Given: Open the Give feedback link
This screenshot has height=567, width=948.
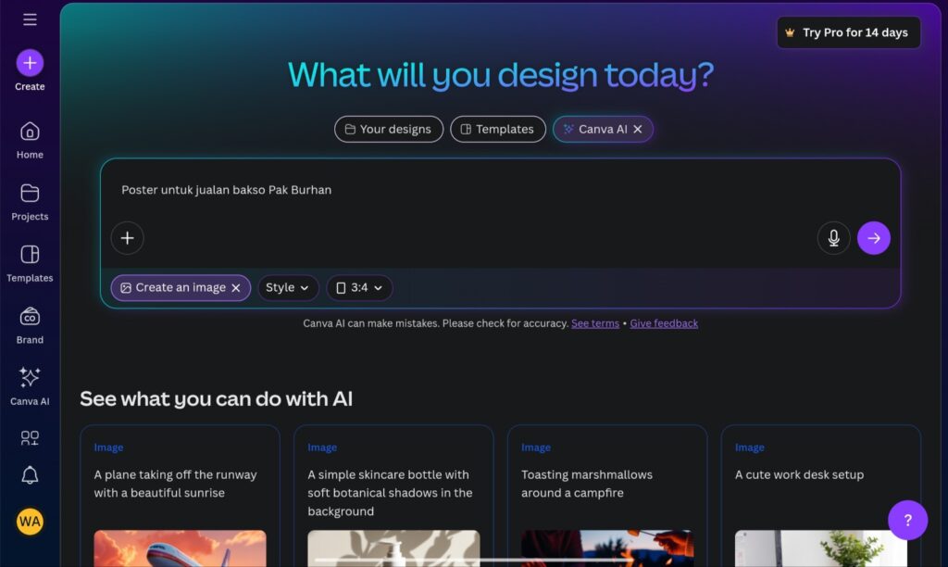Looking at the screenshot, I should point(664,323).
